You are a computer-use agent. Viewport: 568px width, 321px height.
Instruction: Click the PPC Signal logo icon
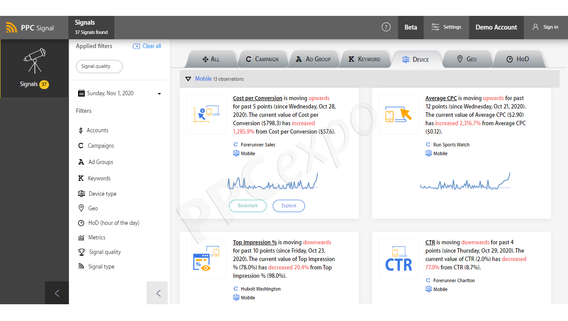coord(11,28)
